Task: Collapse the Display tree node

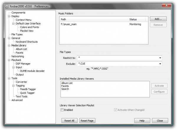Action: pos(9,16)
